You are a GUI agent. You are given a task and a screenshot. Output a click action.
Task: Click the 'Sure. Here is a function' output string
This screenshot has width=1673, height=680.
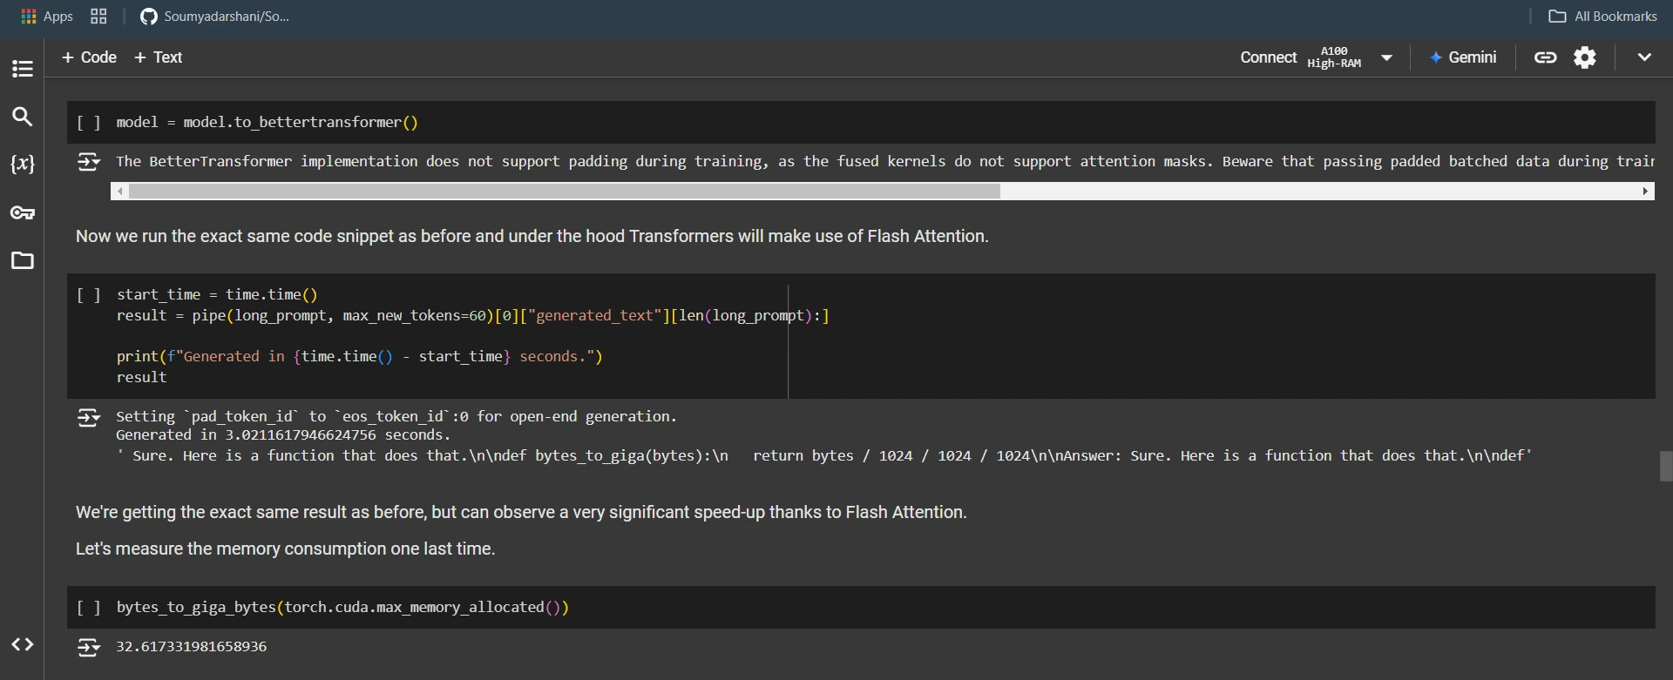pyautogui.click(x=824, y=456)
